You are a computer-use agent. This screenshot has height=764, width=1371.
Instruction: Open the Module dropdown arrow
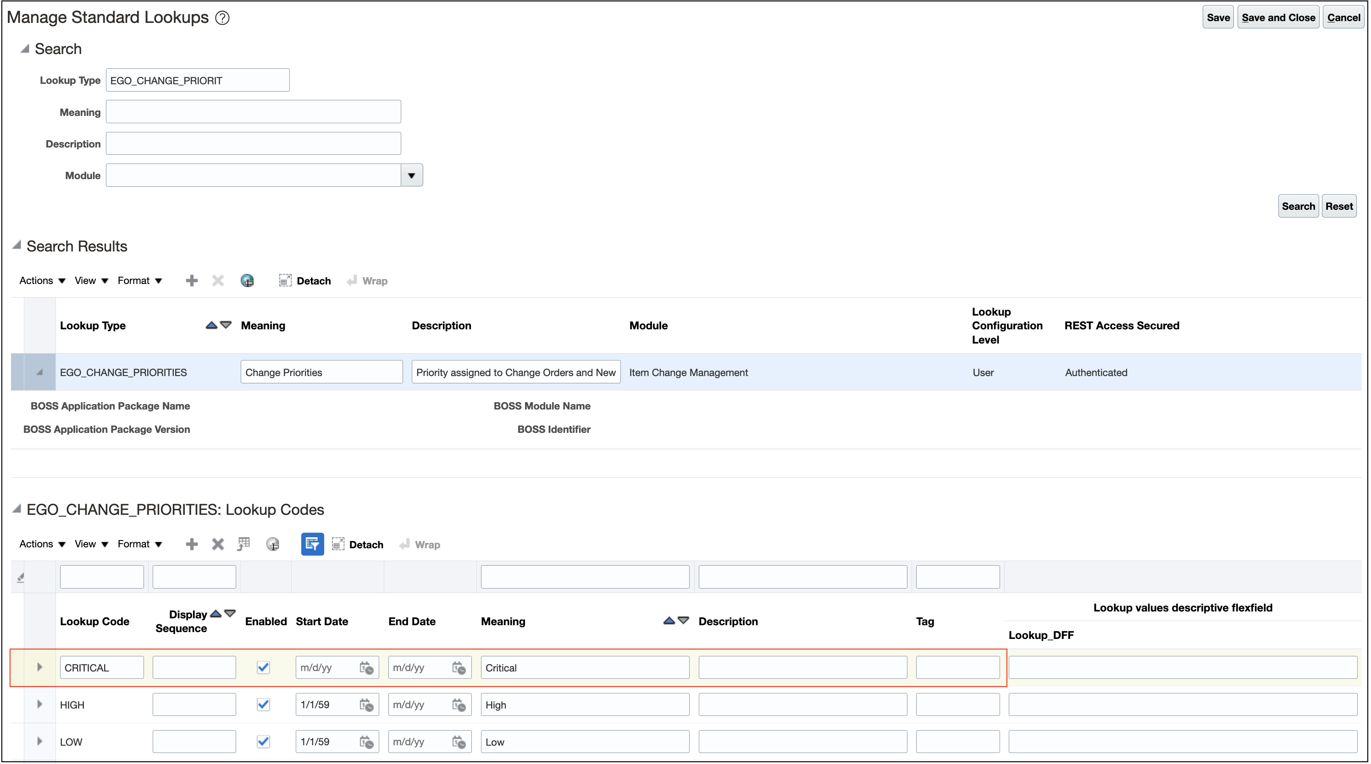tap(411, 176)
